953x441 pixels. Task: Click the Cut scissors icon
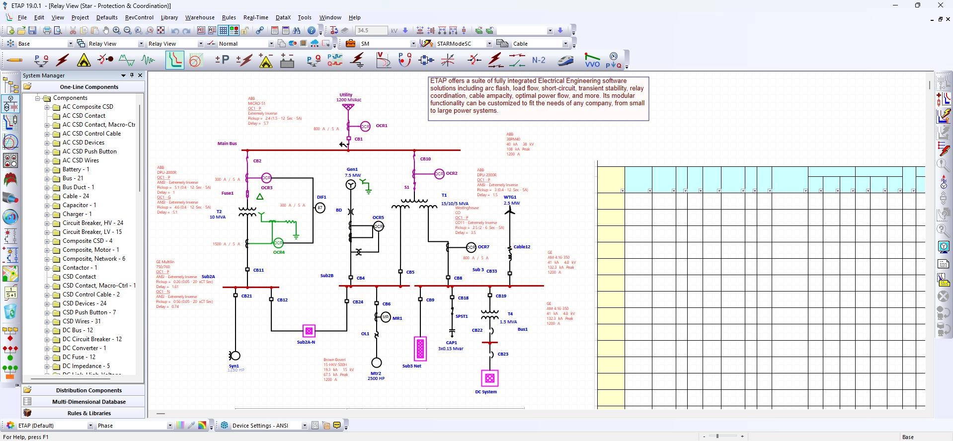click(x=73, y=30)
